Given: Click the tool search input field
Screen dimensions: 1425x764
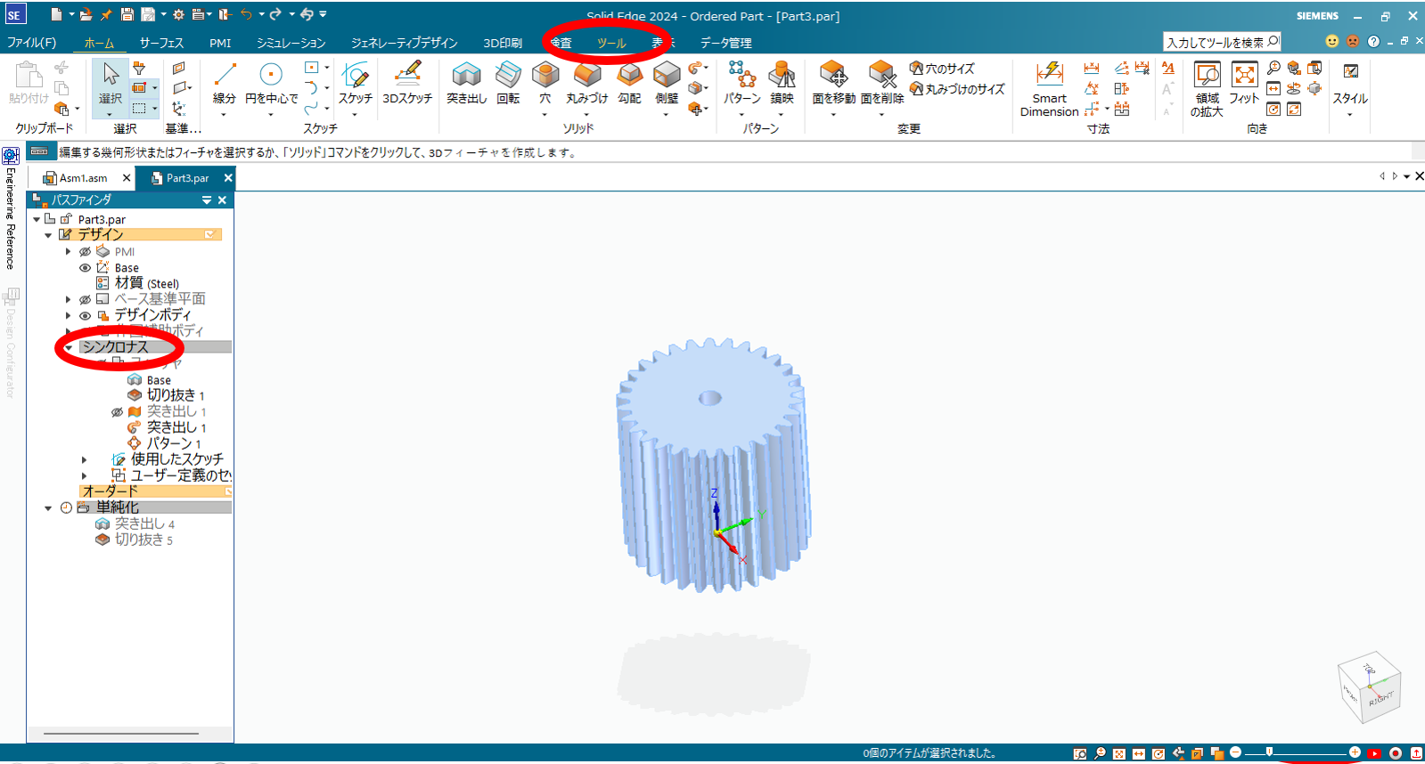Looking at the screenshot, I should pos(1215,42).
